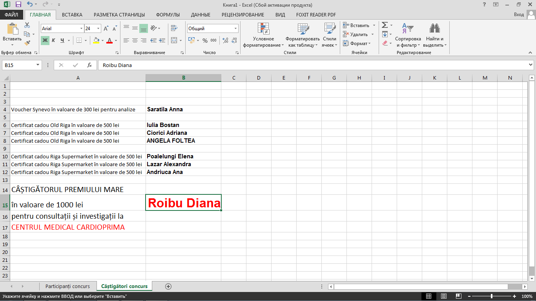Switch to Page Layout view icon
The image size is (536, 301).
444,296
